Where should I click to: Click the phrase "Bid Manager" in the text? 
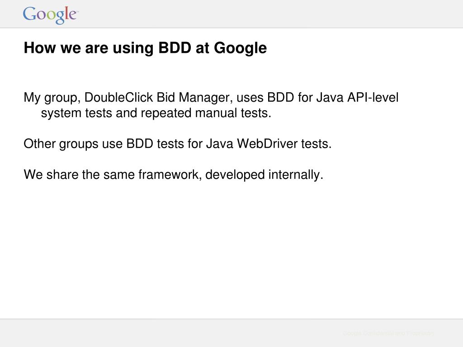[x=193, y=98]
